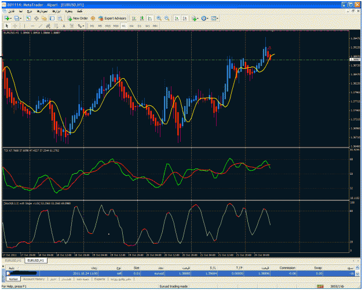The height and width of the screenshot is (290, 362).
Task: Select the M15 timeframe button
Action: 108,26
